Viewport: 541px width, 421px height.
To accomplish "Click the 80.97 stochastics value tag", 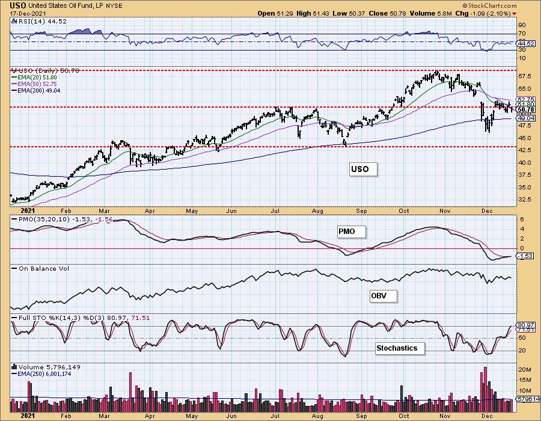I will click(x=525, y=325).
